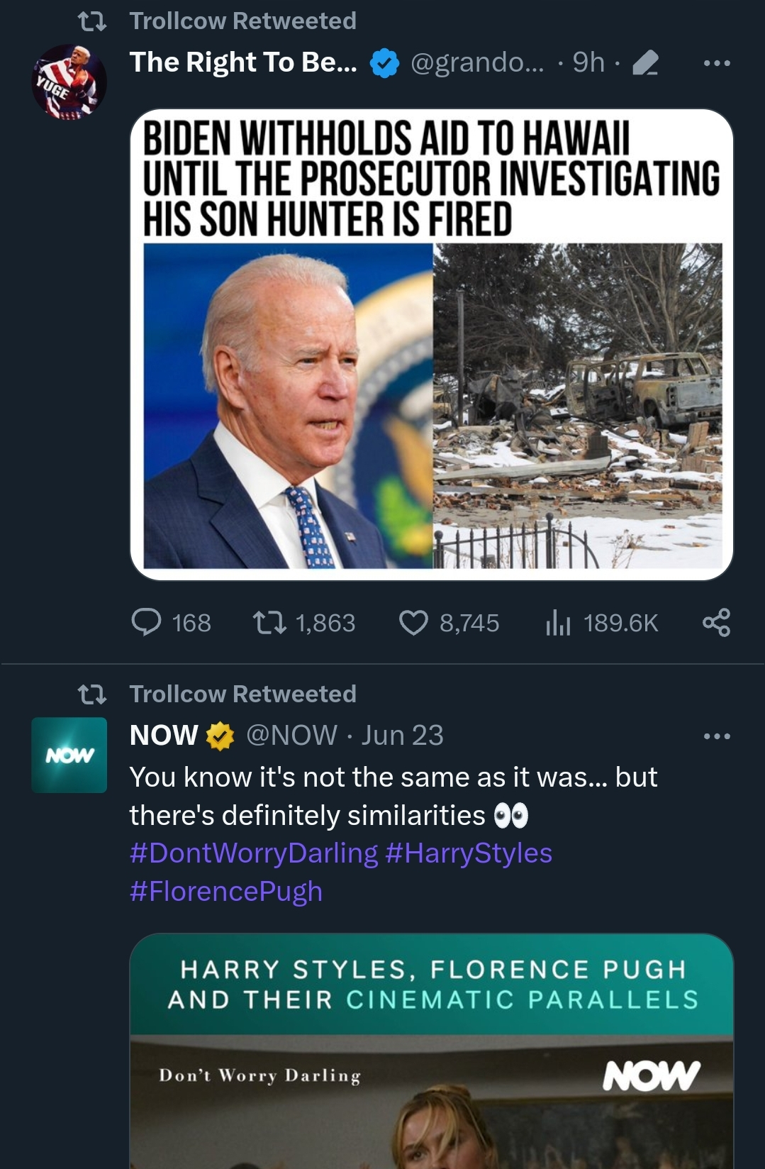The height and width of the screenshot is (1169, 765).
Task: Open the #FlorencePugh hashtag
Action: pos(226,892)
